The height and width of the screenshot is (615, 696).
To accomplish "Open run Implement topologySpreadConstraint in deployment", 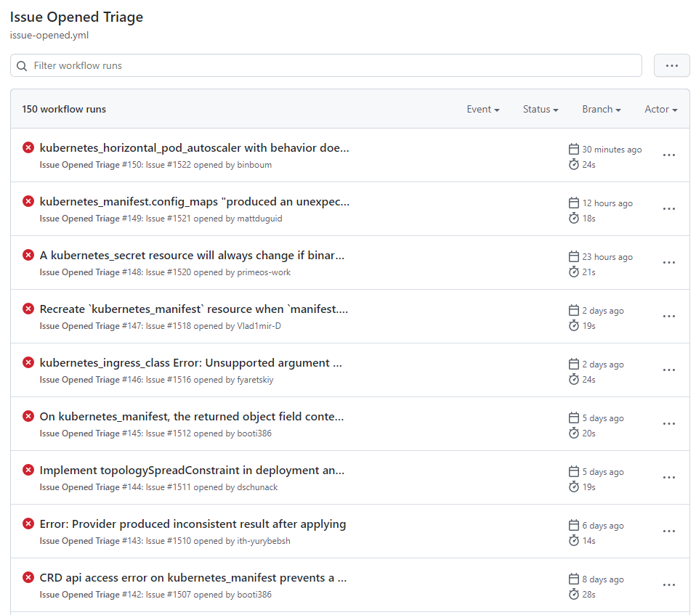I will click(x=192, y=470).
